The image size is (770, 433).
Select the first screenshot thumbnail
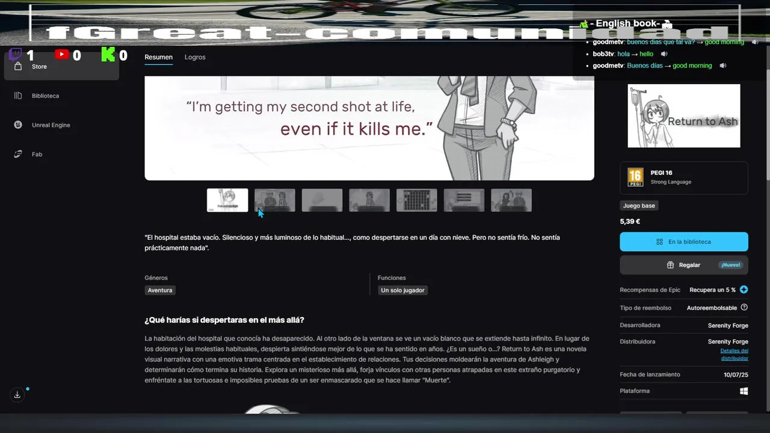click(227, 200)
